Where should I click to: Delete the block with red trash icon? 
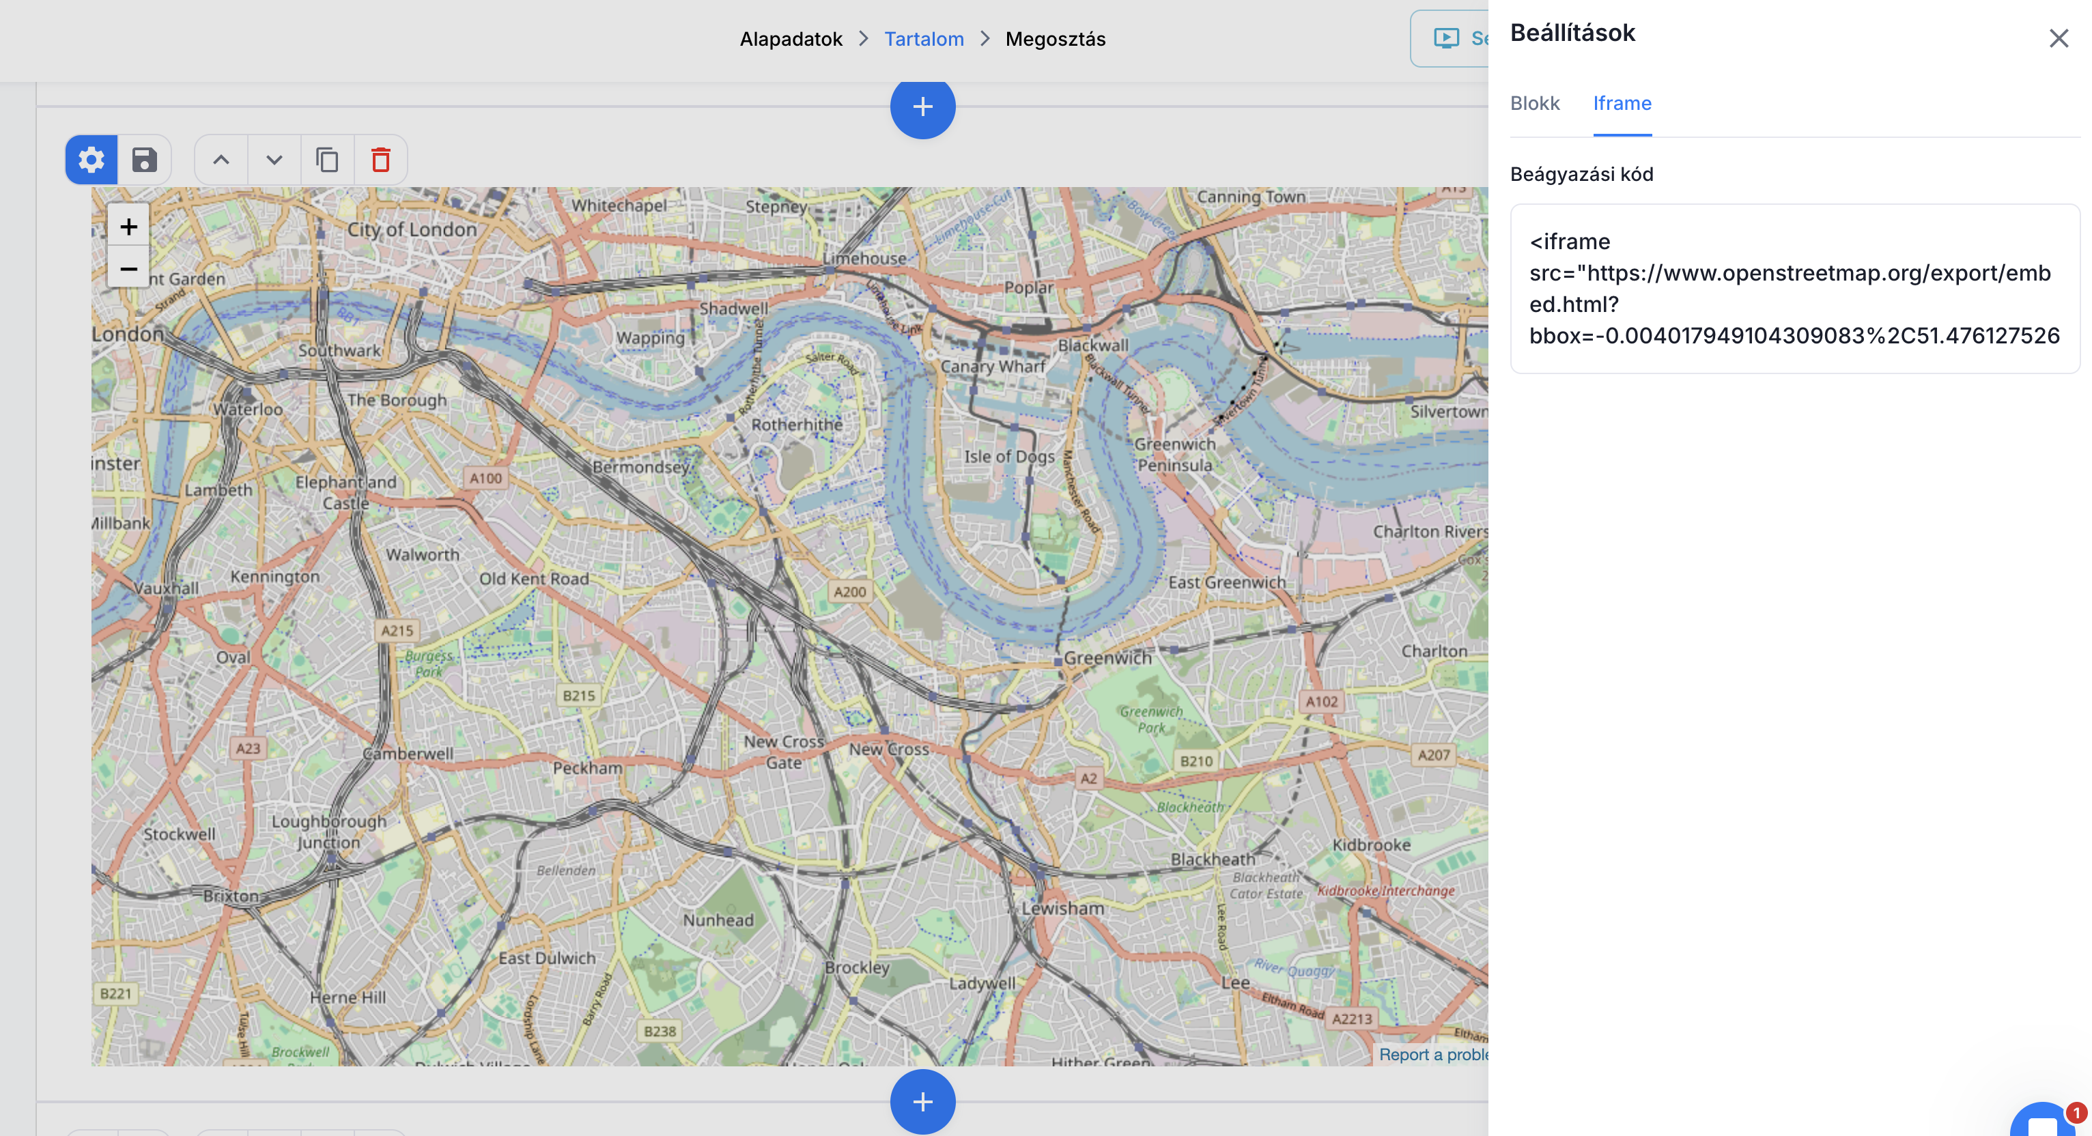click(x=381, y=160)
